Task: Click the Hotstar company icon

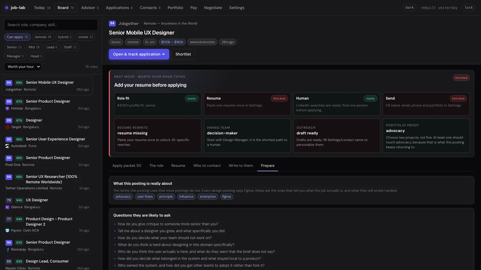Action: coord(7,109)
